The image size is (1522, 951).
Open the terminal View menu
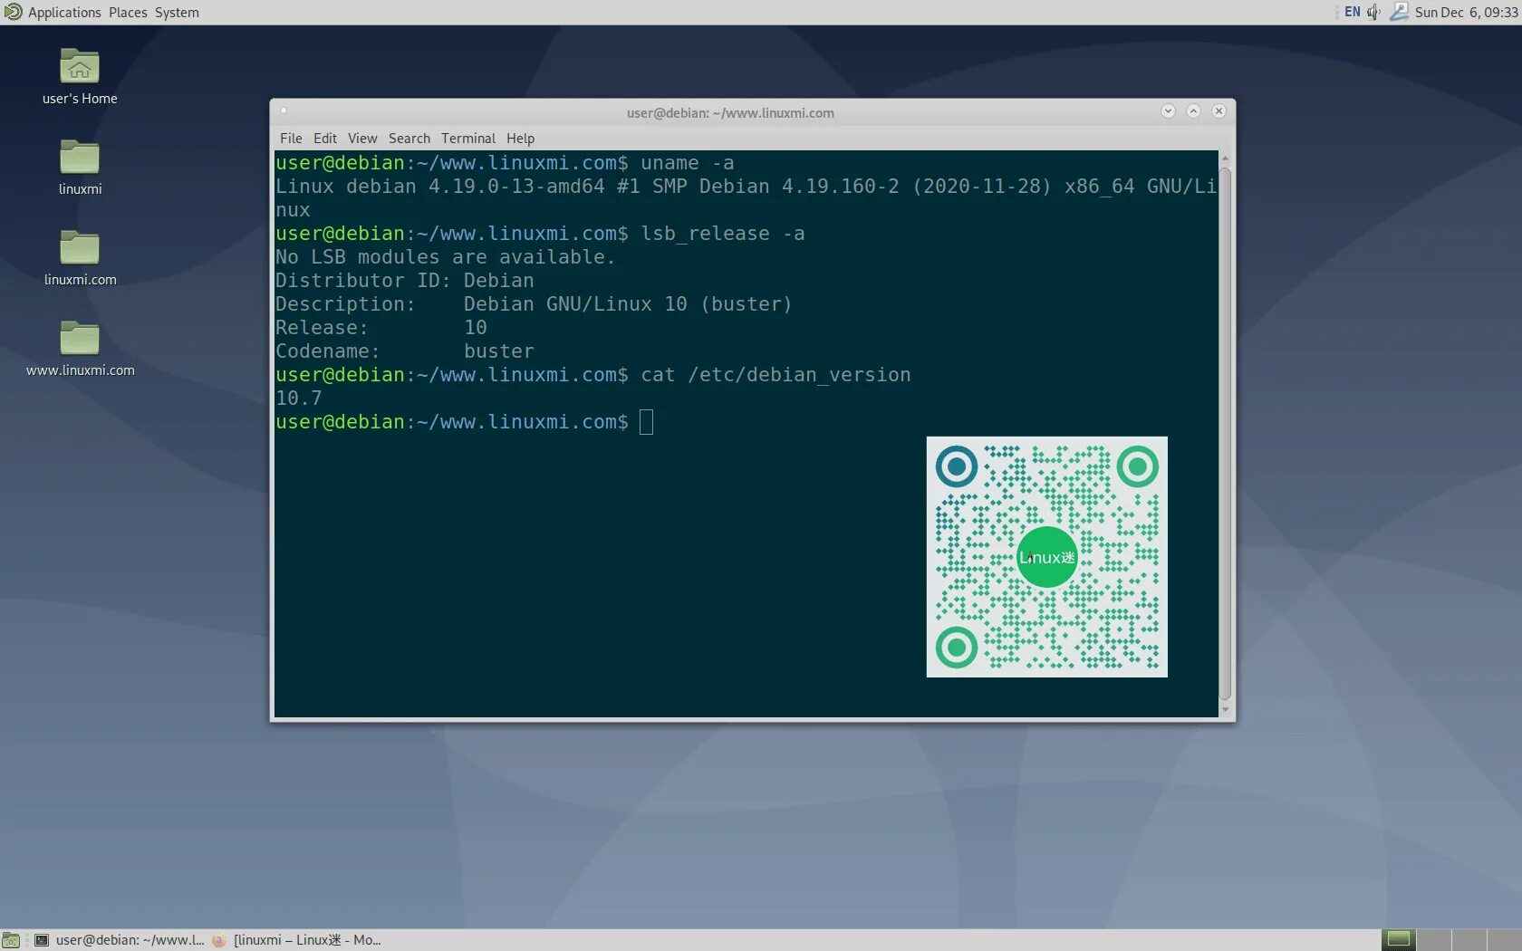(362, 139)
